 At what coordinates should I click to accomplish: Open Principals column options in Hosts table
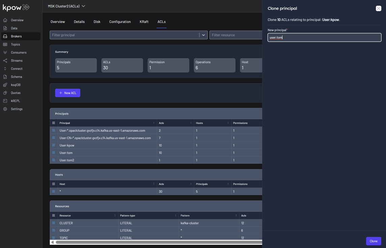coord(228,184)
